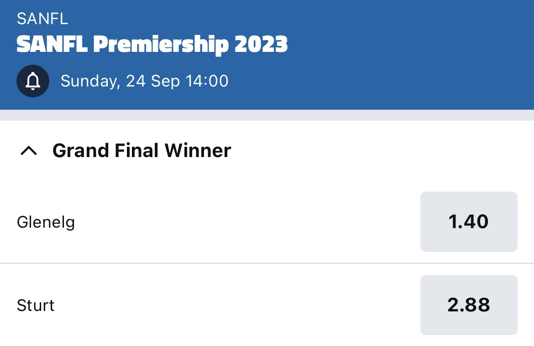
Task: Collapse the Grand Final Winner section
Action: click(29, 150)
